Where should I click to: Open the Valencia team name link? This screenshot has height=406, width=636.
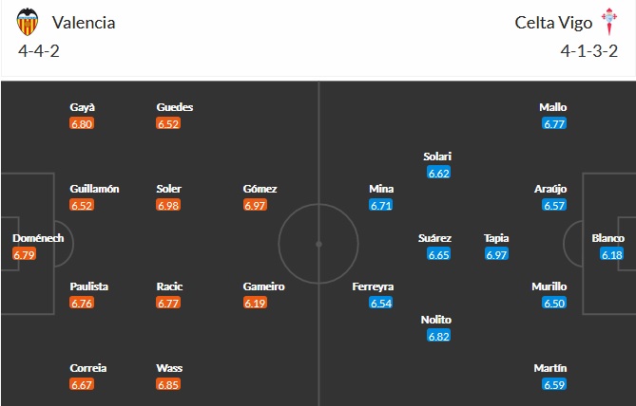pos(84,22)
